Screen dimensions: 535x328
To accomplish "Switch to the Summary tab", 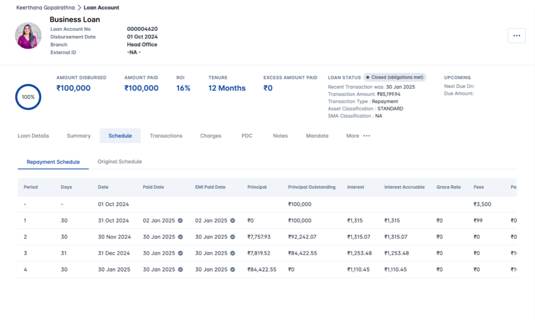I will [x=78, y=136].
